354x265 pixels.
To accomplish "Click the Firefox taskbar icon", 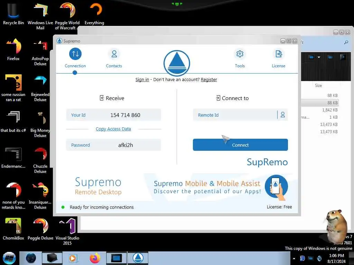I will pyautogui.click(x=95, y=258).
